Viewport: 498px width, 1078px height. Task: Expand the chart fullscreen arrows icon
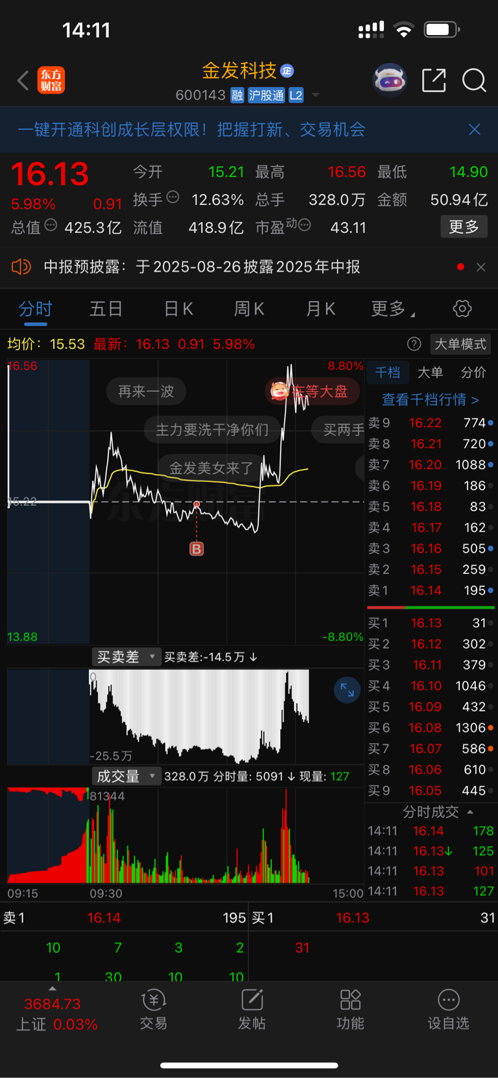pos(348,690)
